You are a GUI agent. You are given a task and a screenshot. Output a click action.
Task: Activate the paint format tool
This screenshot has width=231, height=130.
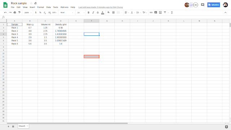pyautogui.click(x=19, y=13)
